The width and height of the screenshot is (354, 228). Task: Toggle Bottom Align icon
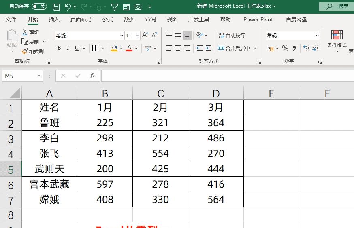point(187,35)
